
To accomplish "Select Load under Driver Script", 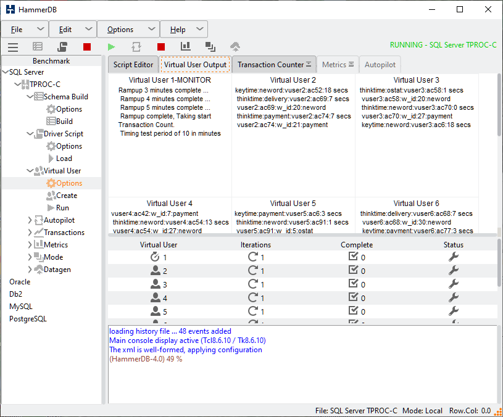I will tap(64, 159).
